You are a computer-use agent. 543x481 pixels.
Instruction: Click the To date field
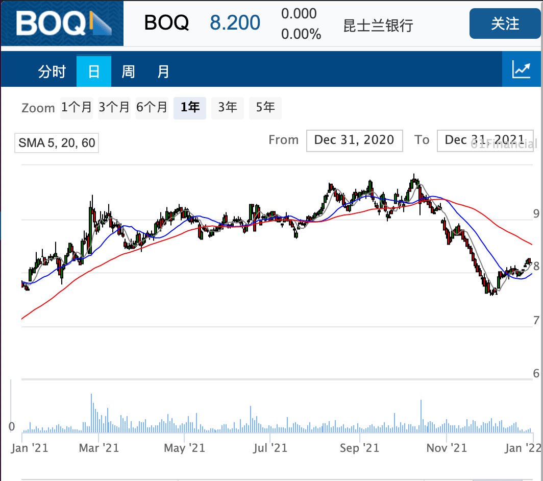[485, 140]
